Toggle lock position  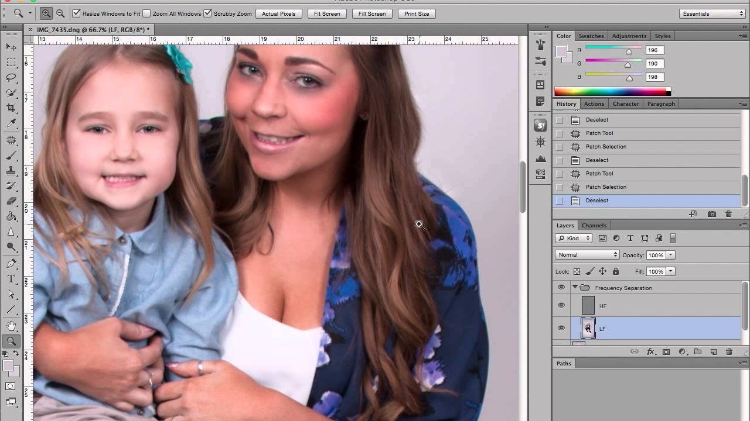tap(602, 271)
